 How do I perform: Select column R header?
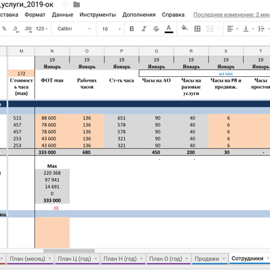click(x=191, y=51)
